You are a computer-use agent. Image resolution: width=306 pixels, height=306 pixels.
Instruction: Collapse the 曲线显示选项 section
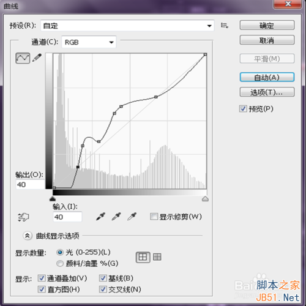28,236
